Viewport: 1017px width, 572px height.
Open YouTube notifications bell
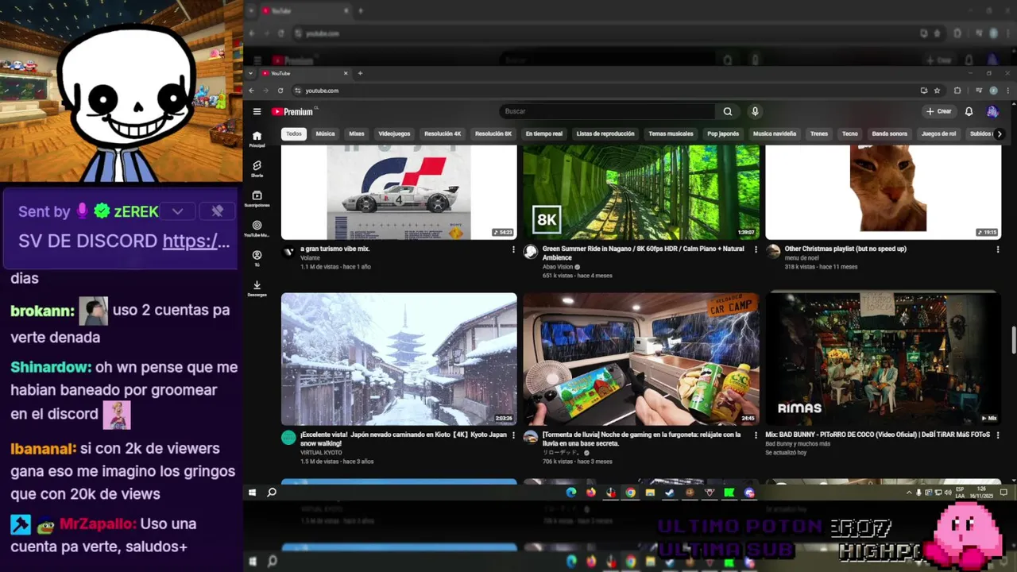(x=969, y=112)
